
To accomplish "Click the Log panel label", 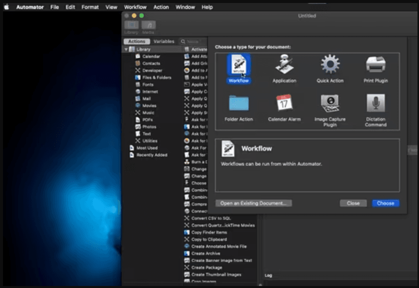I will point(268,275).
